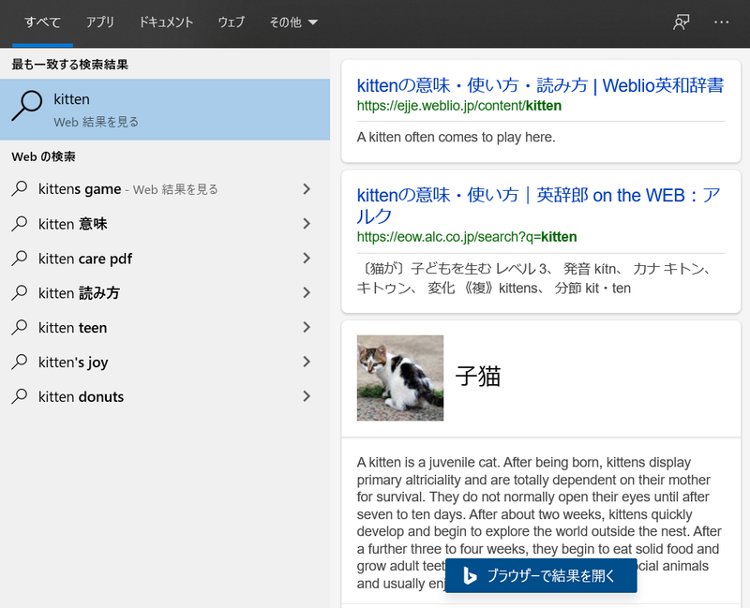Expand the kitten 読み方 suggestion arrow

[307, 292]
